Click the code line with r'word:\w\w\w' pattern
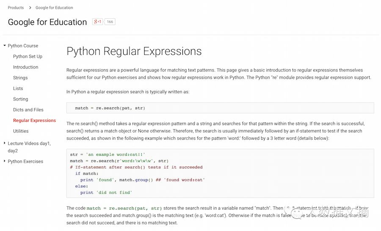This screenshot has height=231, width=381. pos(119,161)
